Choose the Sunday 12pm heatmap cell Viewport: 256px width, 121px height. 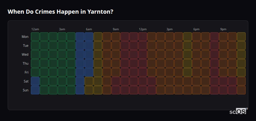pyautogui.click(x=143, y=90)
